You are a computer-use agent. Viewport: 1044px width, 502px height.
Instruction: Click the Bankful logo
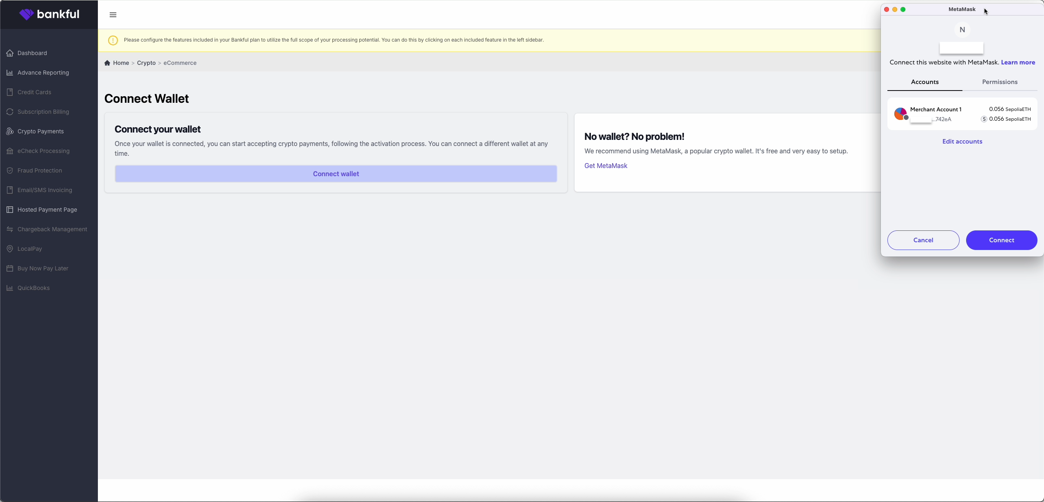[x=49, y=14]
